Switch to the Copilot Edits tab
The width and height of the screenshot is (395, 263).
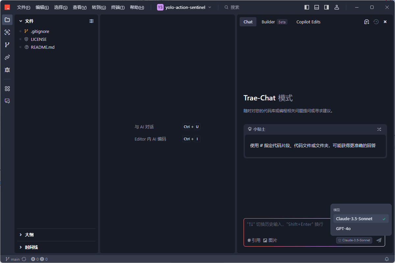click(308, 22)
